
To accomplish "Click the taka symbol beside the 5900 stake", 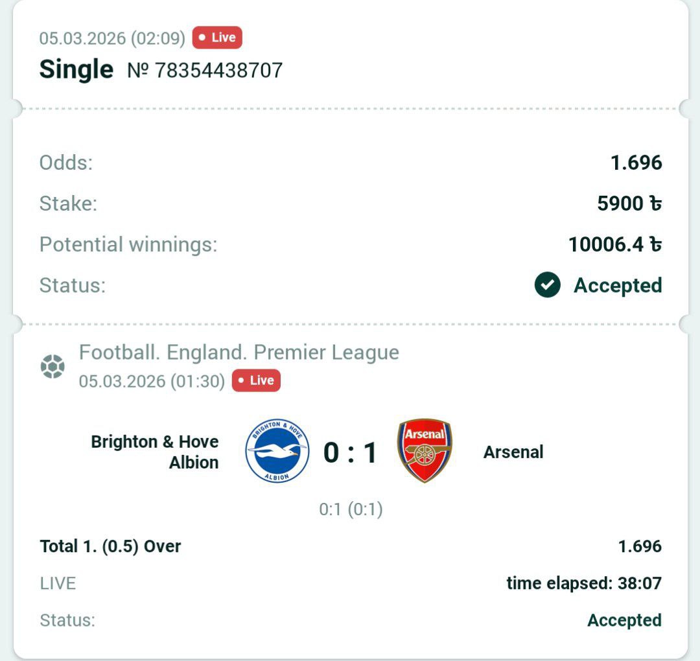I will pos(655,203).
